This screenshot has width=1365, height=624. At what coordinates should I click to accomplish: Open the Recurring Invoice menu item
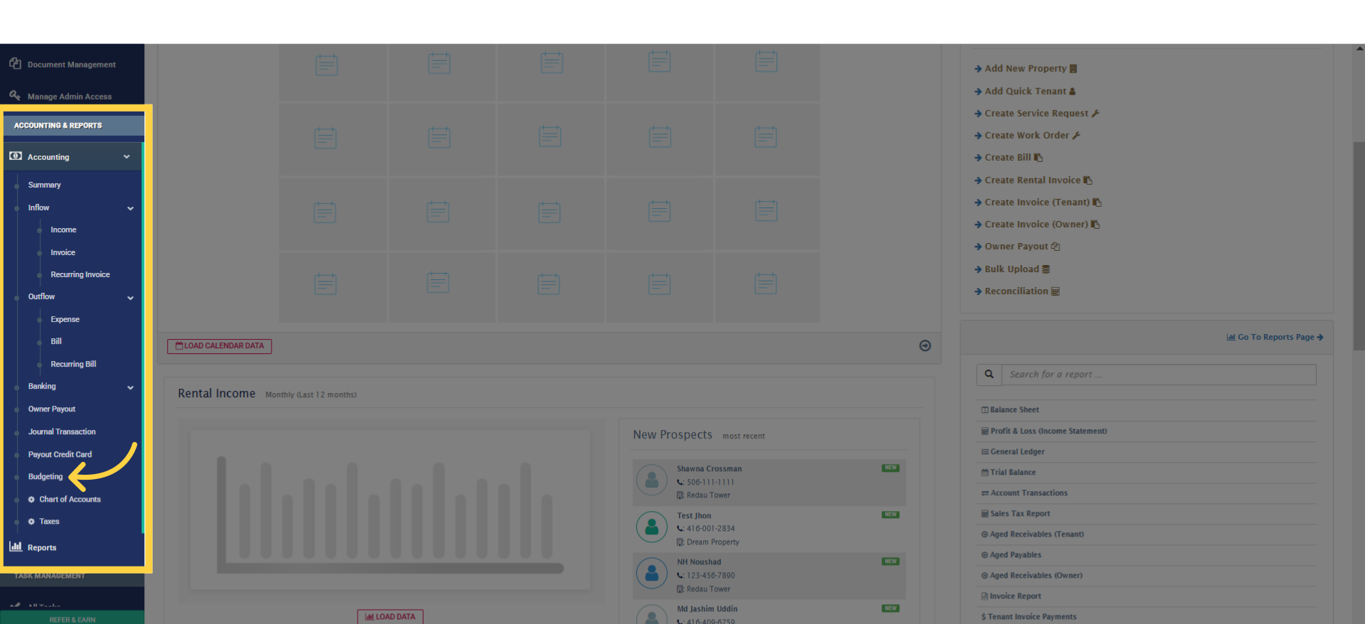tap(80, 274)
